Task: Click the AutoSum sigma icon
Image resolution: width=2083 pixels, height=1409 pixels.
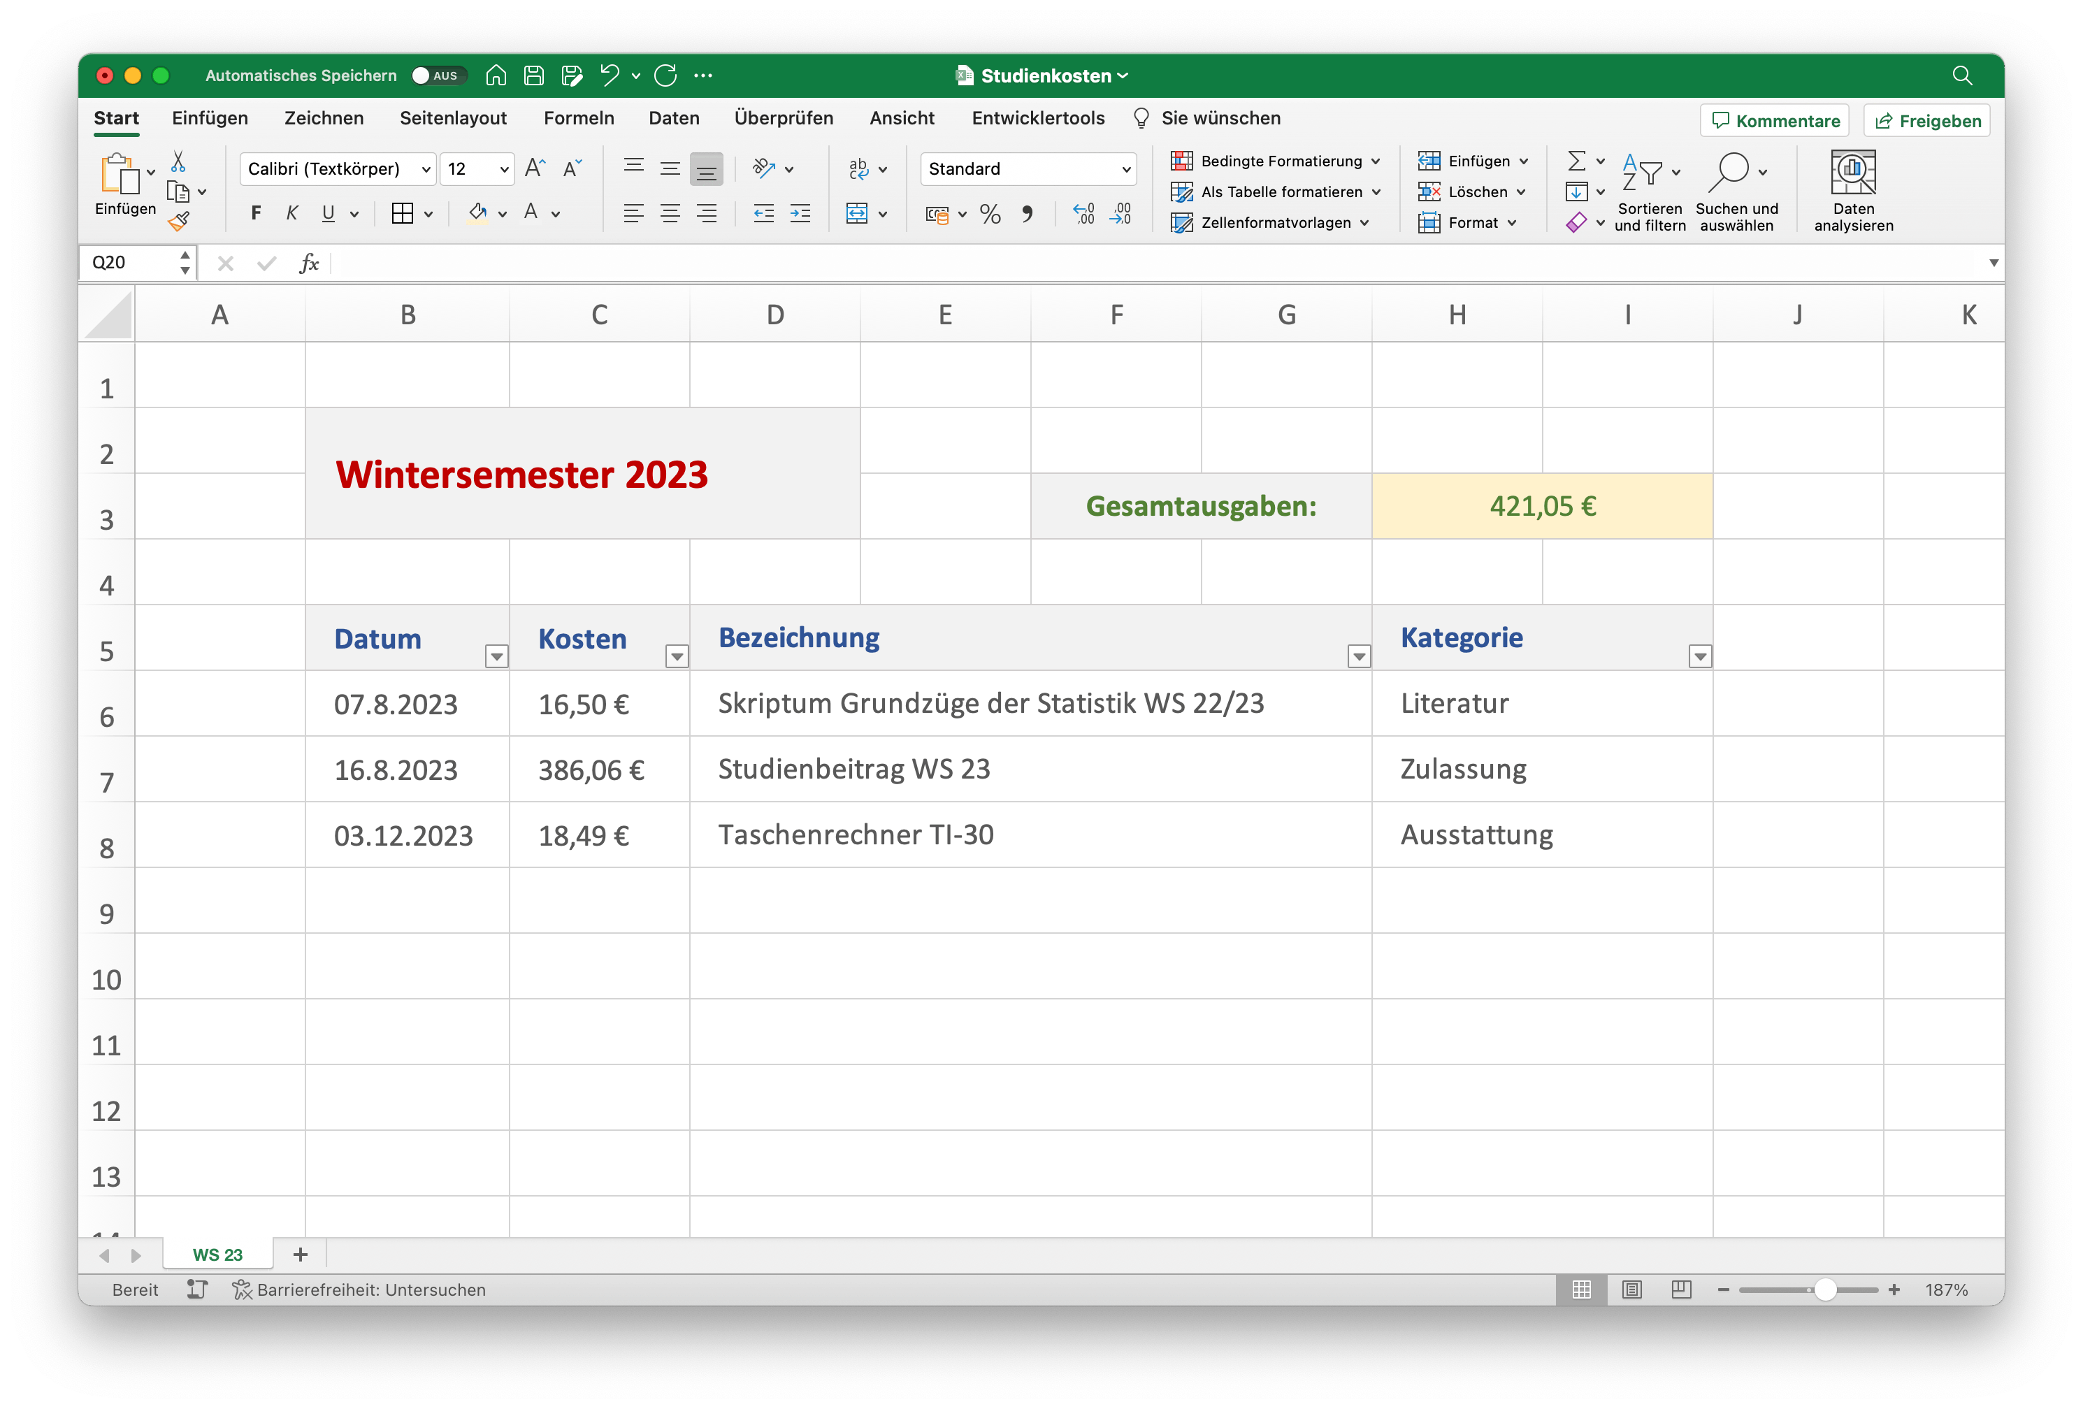Action: coord(1576,161)
